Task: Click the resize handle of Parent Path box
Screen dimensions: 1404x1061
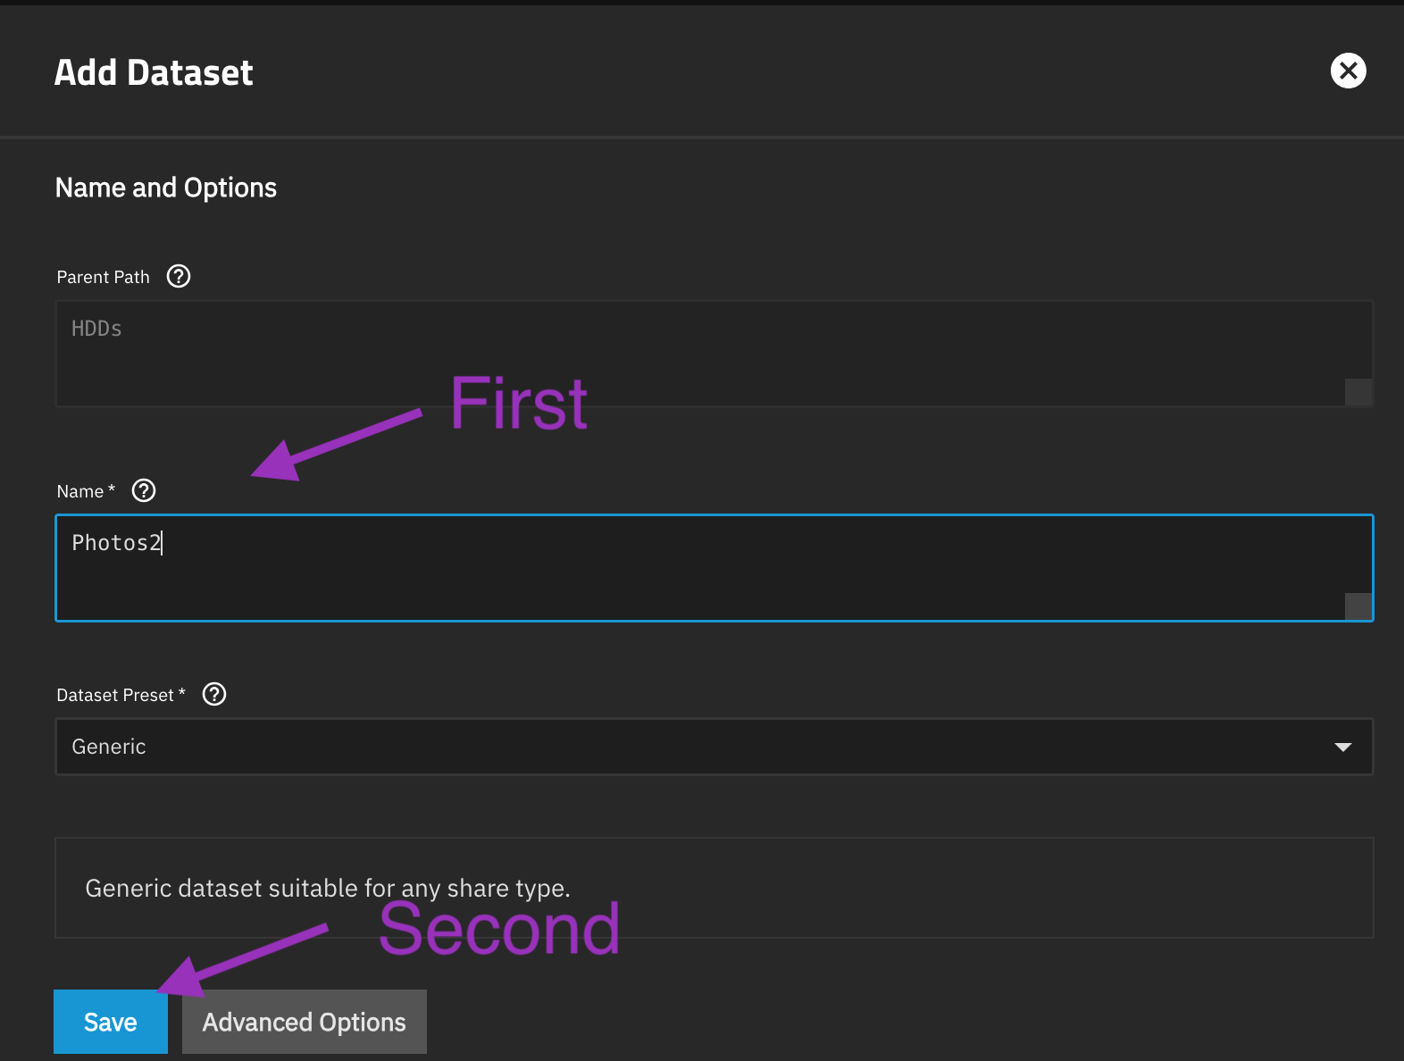Action: [x=1358, y=392]
